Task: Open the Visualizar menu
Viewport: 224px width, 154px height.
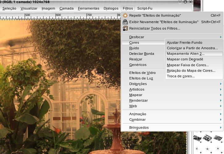Action: click(29, 8)
